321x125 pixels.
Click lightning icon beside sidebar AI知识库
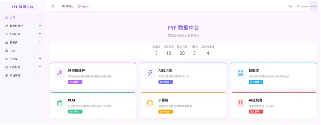[6, 34]
